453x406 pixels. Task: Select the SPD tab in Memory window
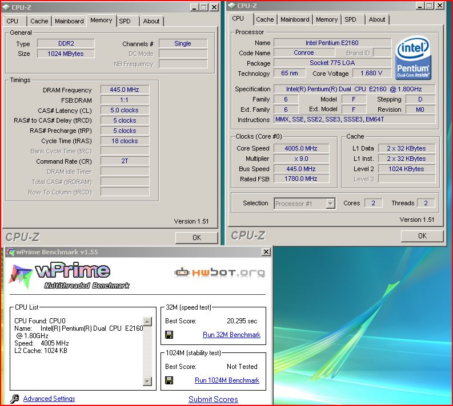click(x=125, y=21)
